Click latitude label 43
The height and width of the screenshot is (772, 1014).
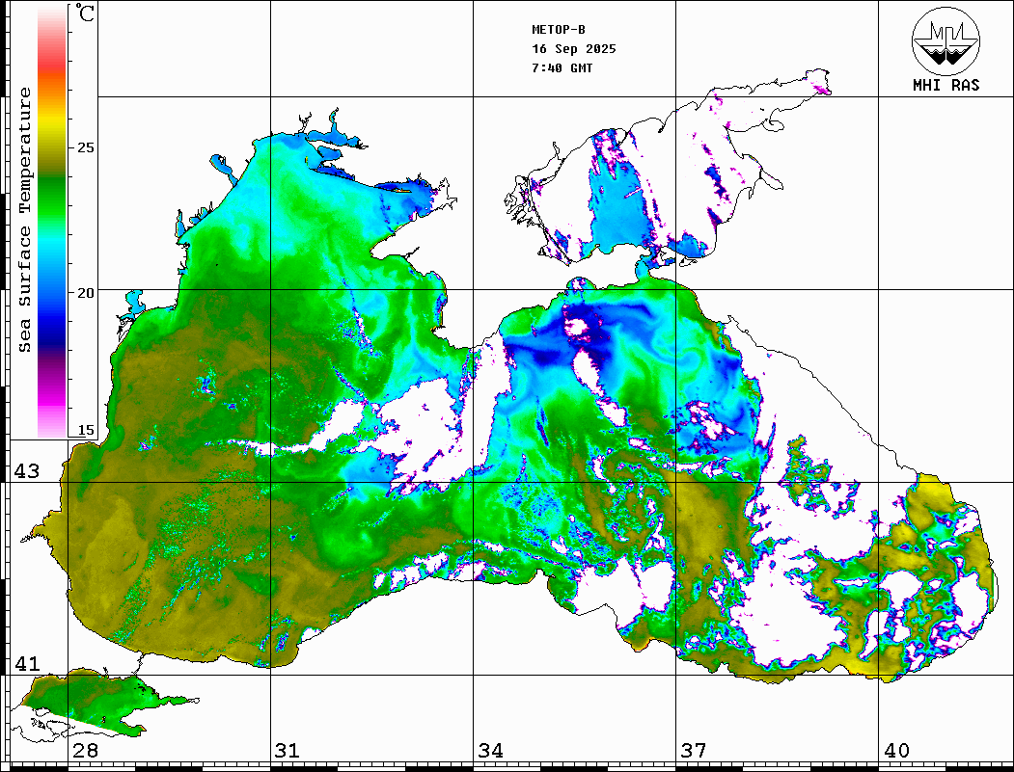click(x=26, y=471)
